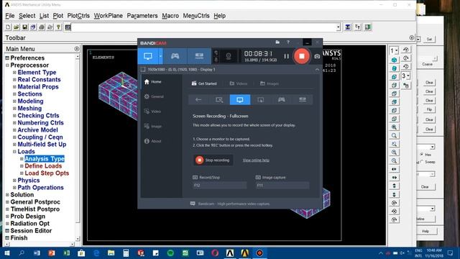The image size is (460, 259).
Task: Open the View online help link
Action: tap(256, 160)
